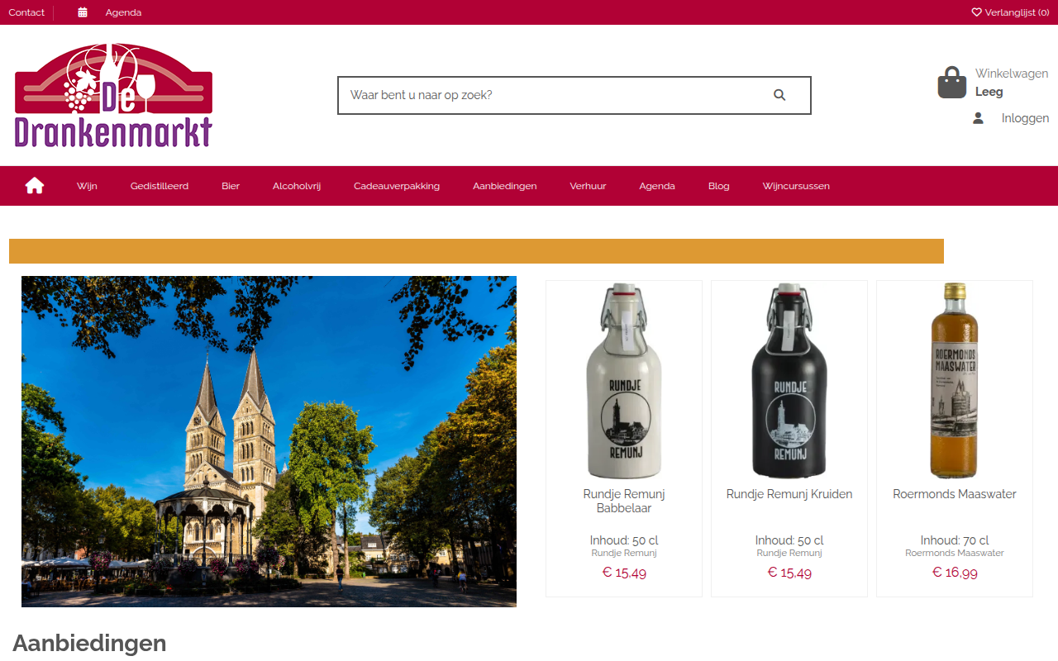The height and width of the screenshot is (661, 1058).
Task: Click the heart wishlist icon
Action: (x=976, y=12)
